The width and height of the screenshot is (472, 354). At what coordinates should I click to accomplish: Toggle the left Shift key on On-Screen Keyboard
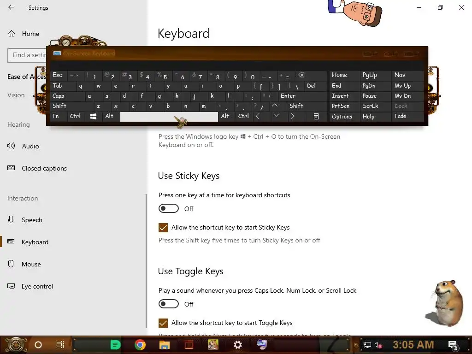click(x=72, y=106)
